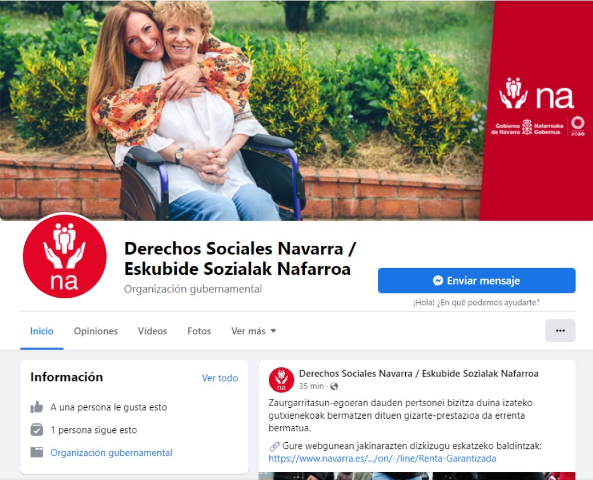Open the Vídeos tab
Viewport: 593px width, 480px height.
pos(152,331)
